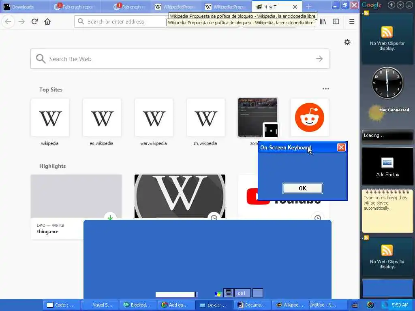Open new tab page settings gear
415x311 pixels.
pyautogui.click(x=347, y=42)
